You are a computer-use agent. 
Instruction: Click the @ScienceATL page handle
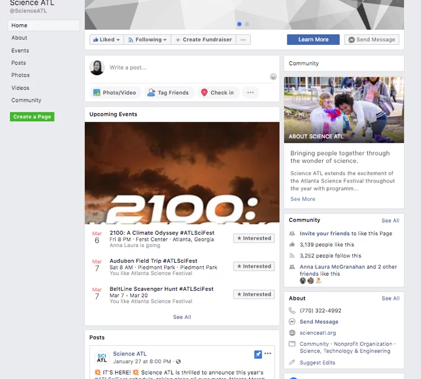pos(28,11)
